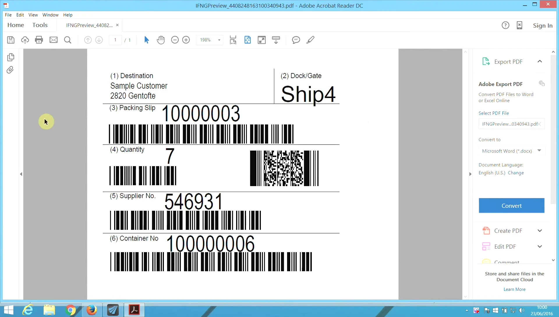559x317 pixels.
Task: Remove the selected PDF file with X
Action: pyautogui.click(x=539, y=124)
